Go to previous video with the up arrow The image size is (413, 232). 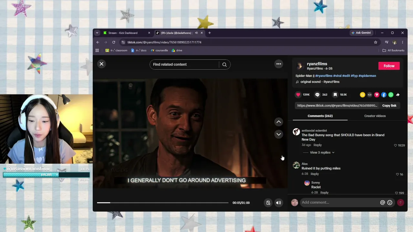[x=279, y=122]
